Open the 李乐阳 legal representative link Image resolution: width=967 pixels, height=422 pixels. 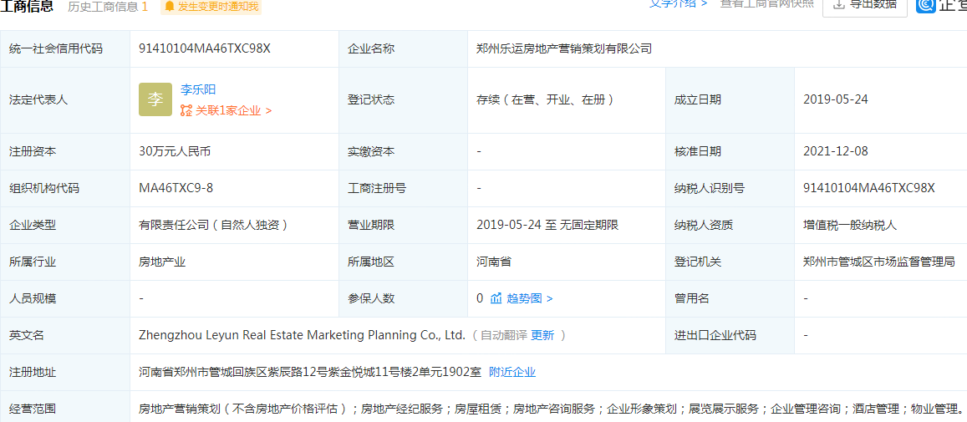[198, 89]
